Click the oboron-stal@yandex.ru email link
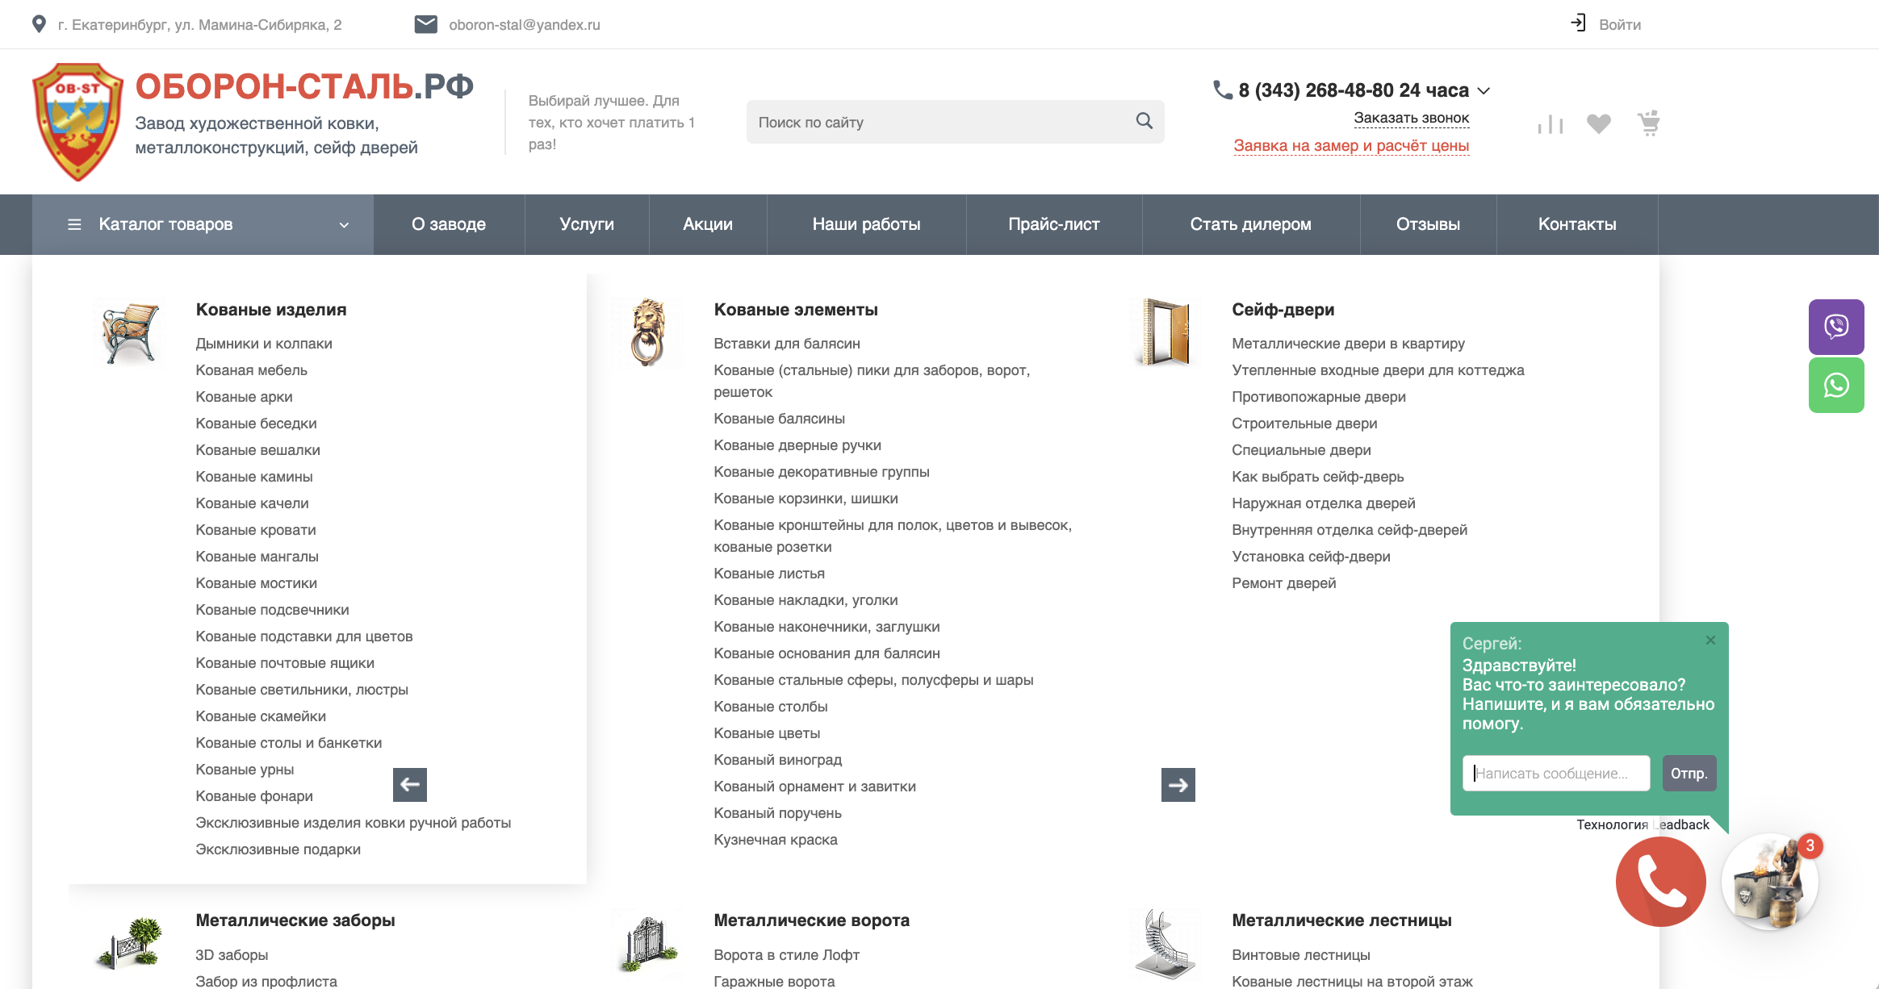The height and width of the screenshot is (989, 1879). point(525,25)
